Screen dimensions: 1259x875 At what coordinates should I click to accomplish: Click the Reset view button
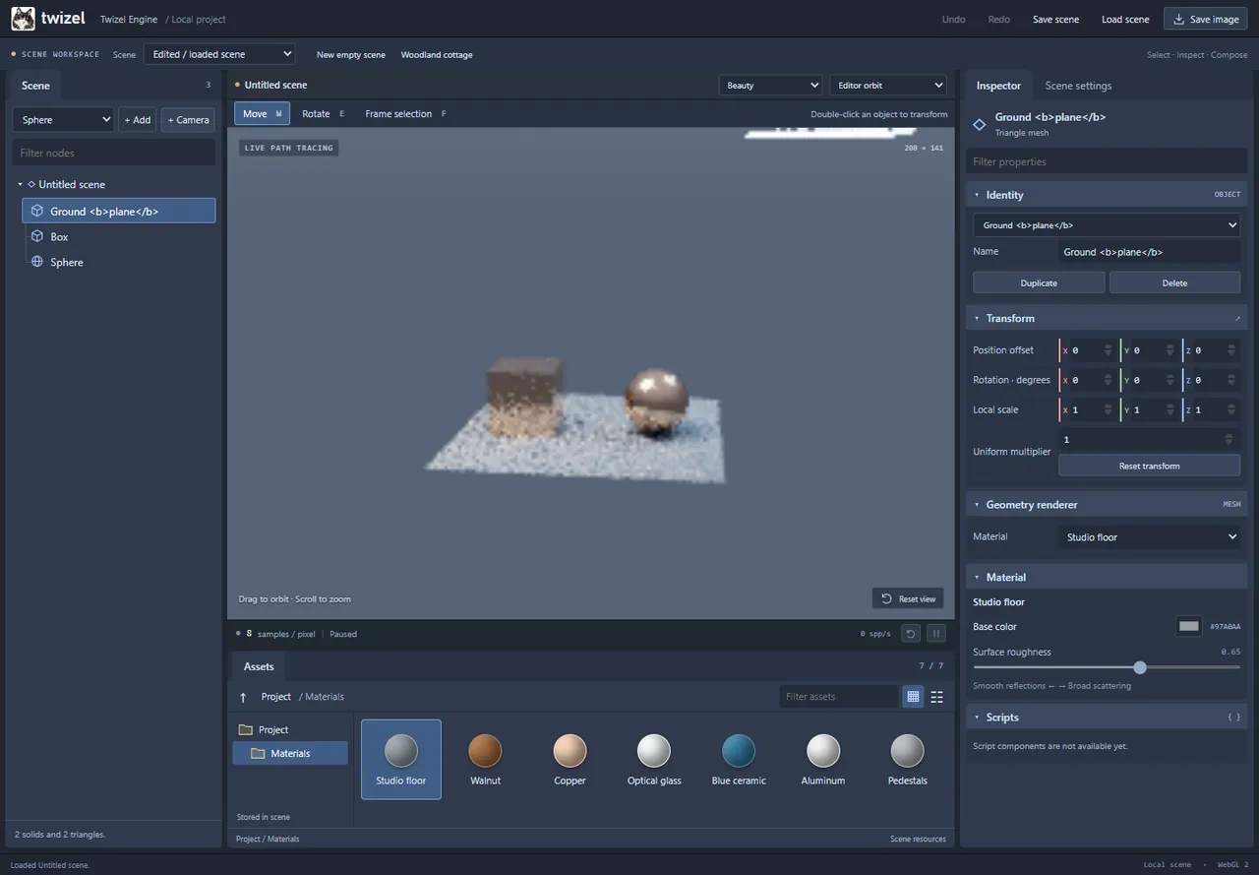908,598
